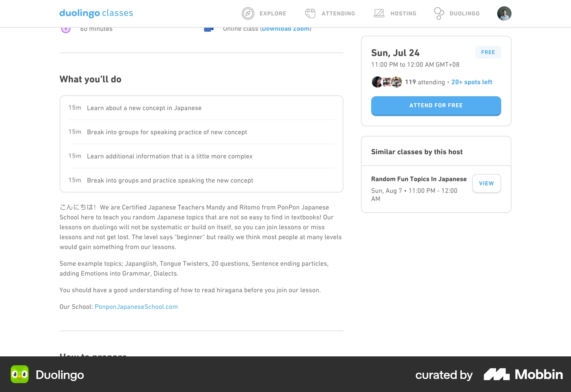Image resolution: width=571 pixels, height=392 pixels.
Task: Click the Duolingo bubbles icon
Action: point(439,13)
